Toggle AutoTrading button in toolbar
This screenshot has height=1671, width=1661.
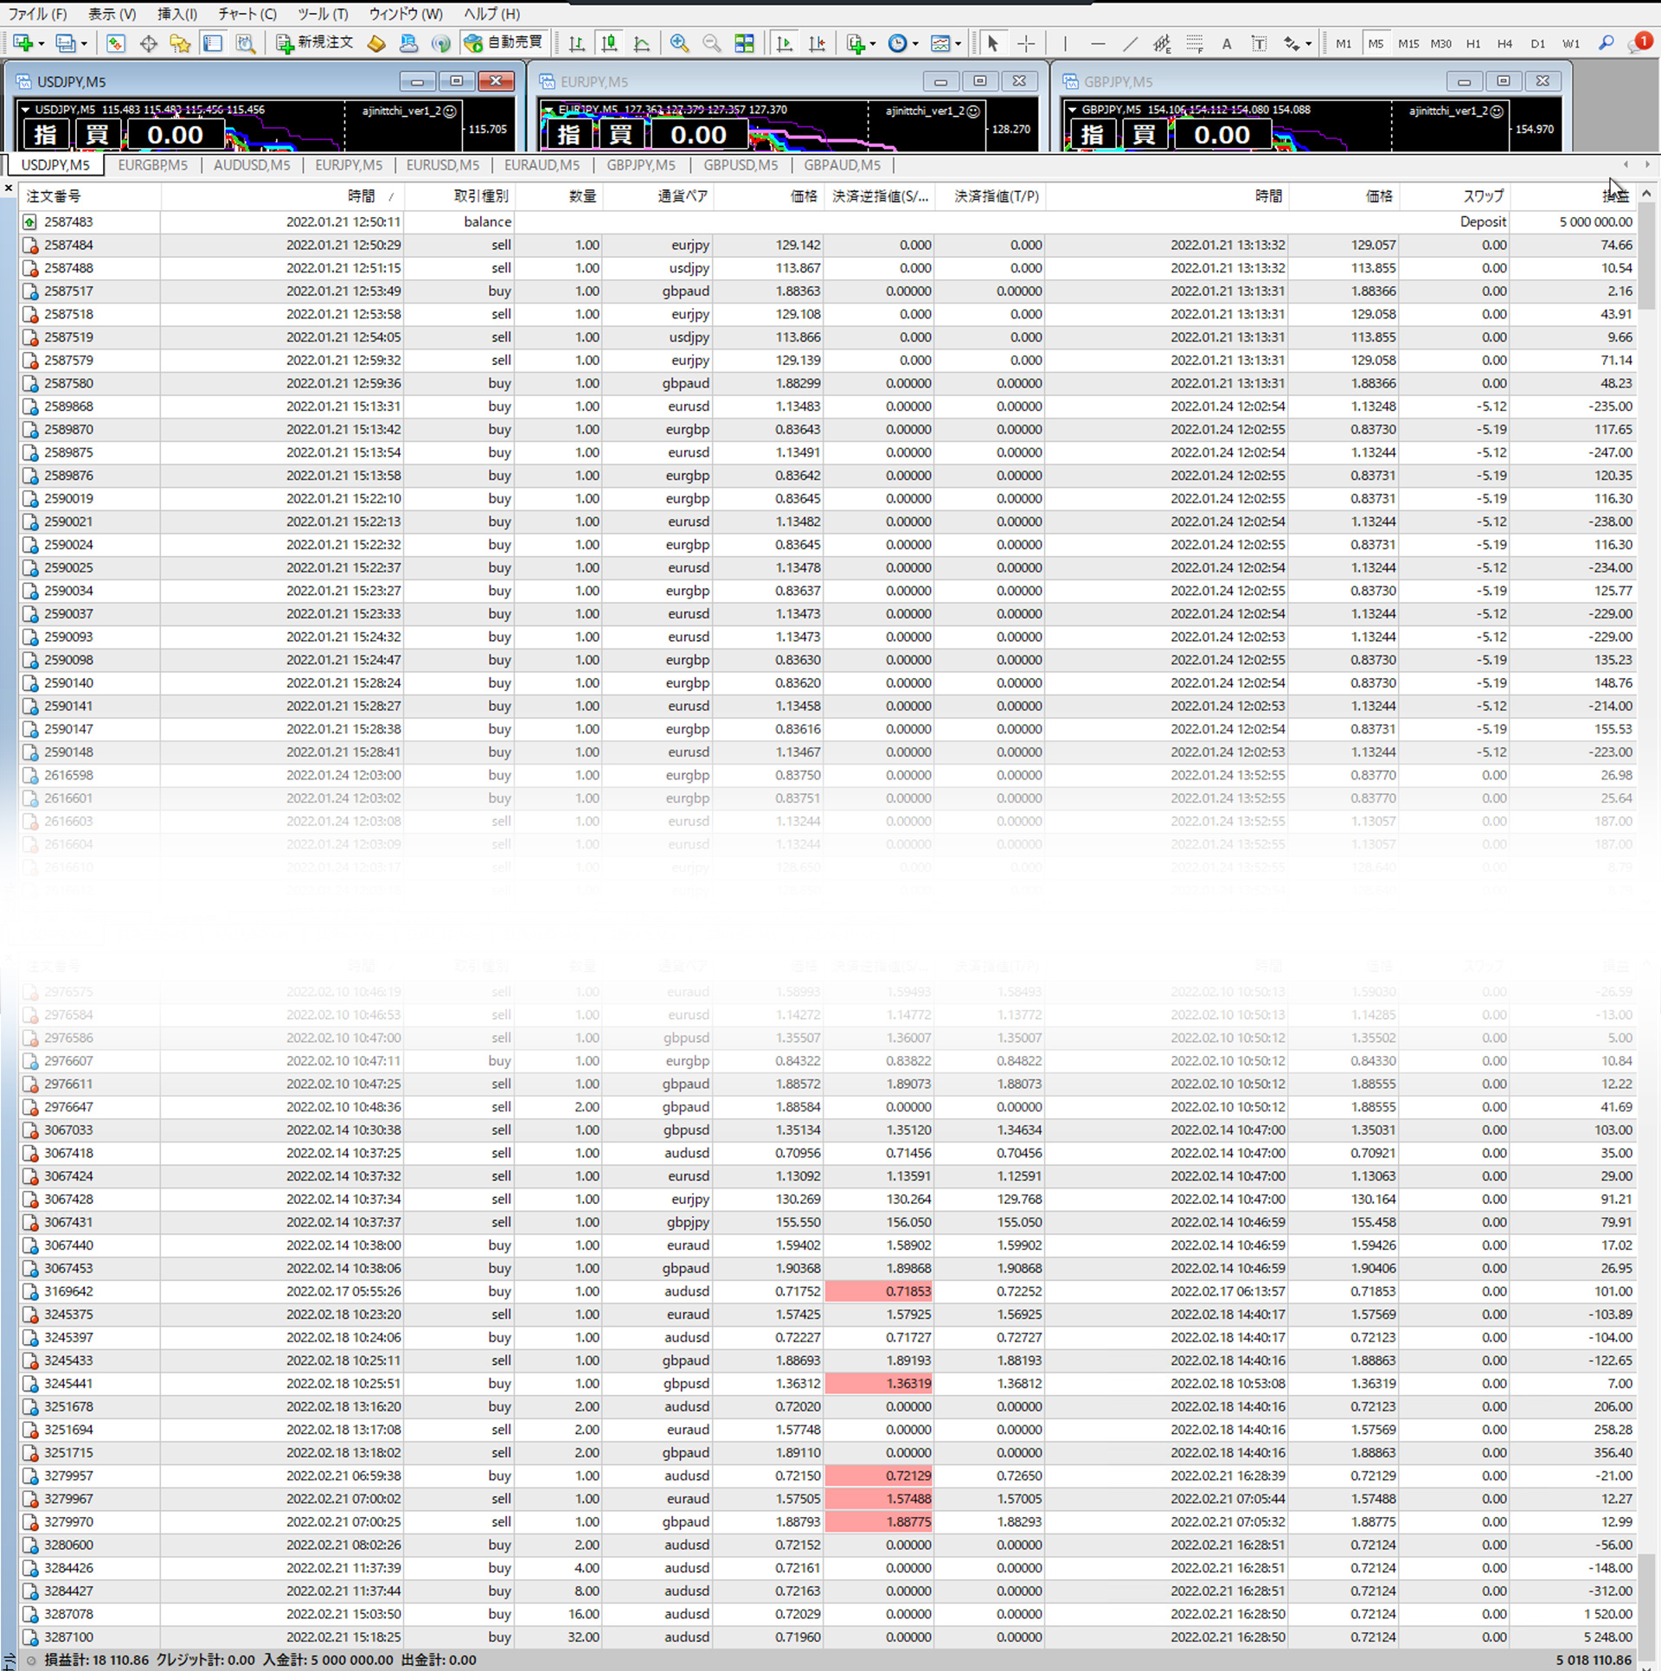coord(504,42)
